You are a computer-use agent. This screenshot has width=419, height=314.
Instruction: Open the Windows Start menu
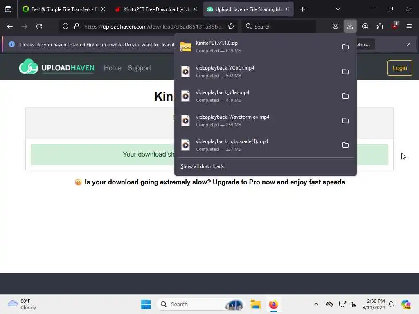pyautogui.click(x=146, y=304)
